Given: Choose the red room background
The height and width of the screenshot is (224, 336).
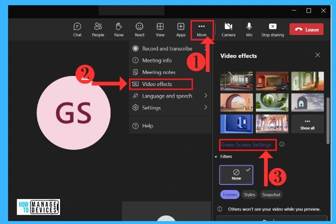Looking at the screenshot, I should click(272, 81).
